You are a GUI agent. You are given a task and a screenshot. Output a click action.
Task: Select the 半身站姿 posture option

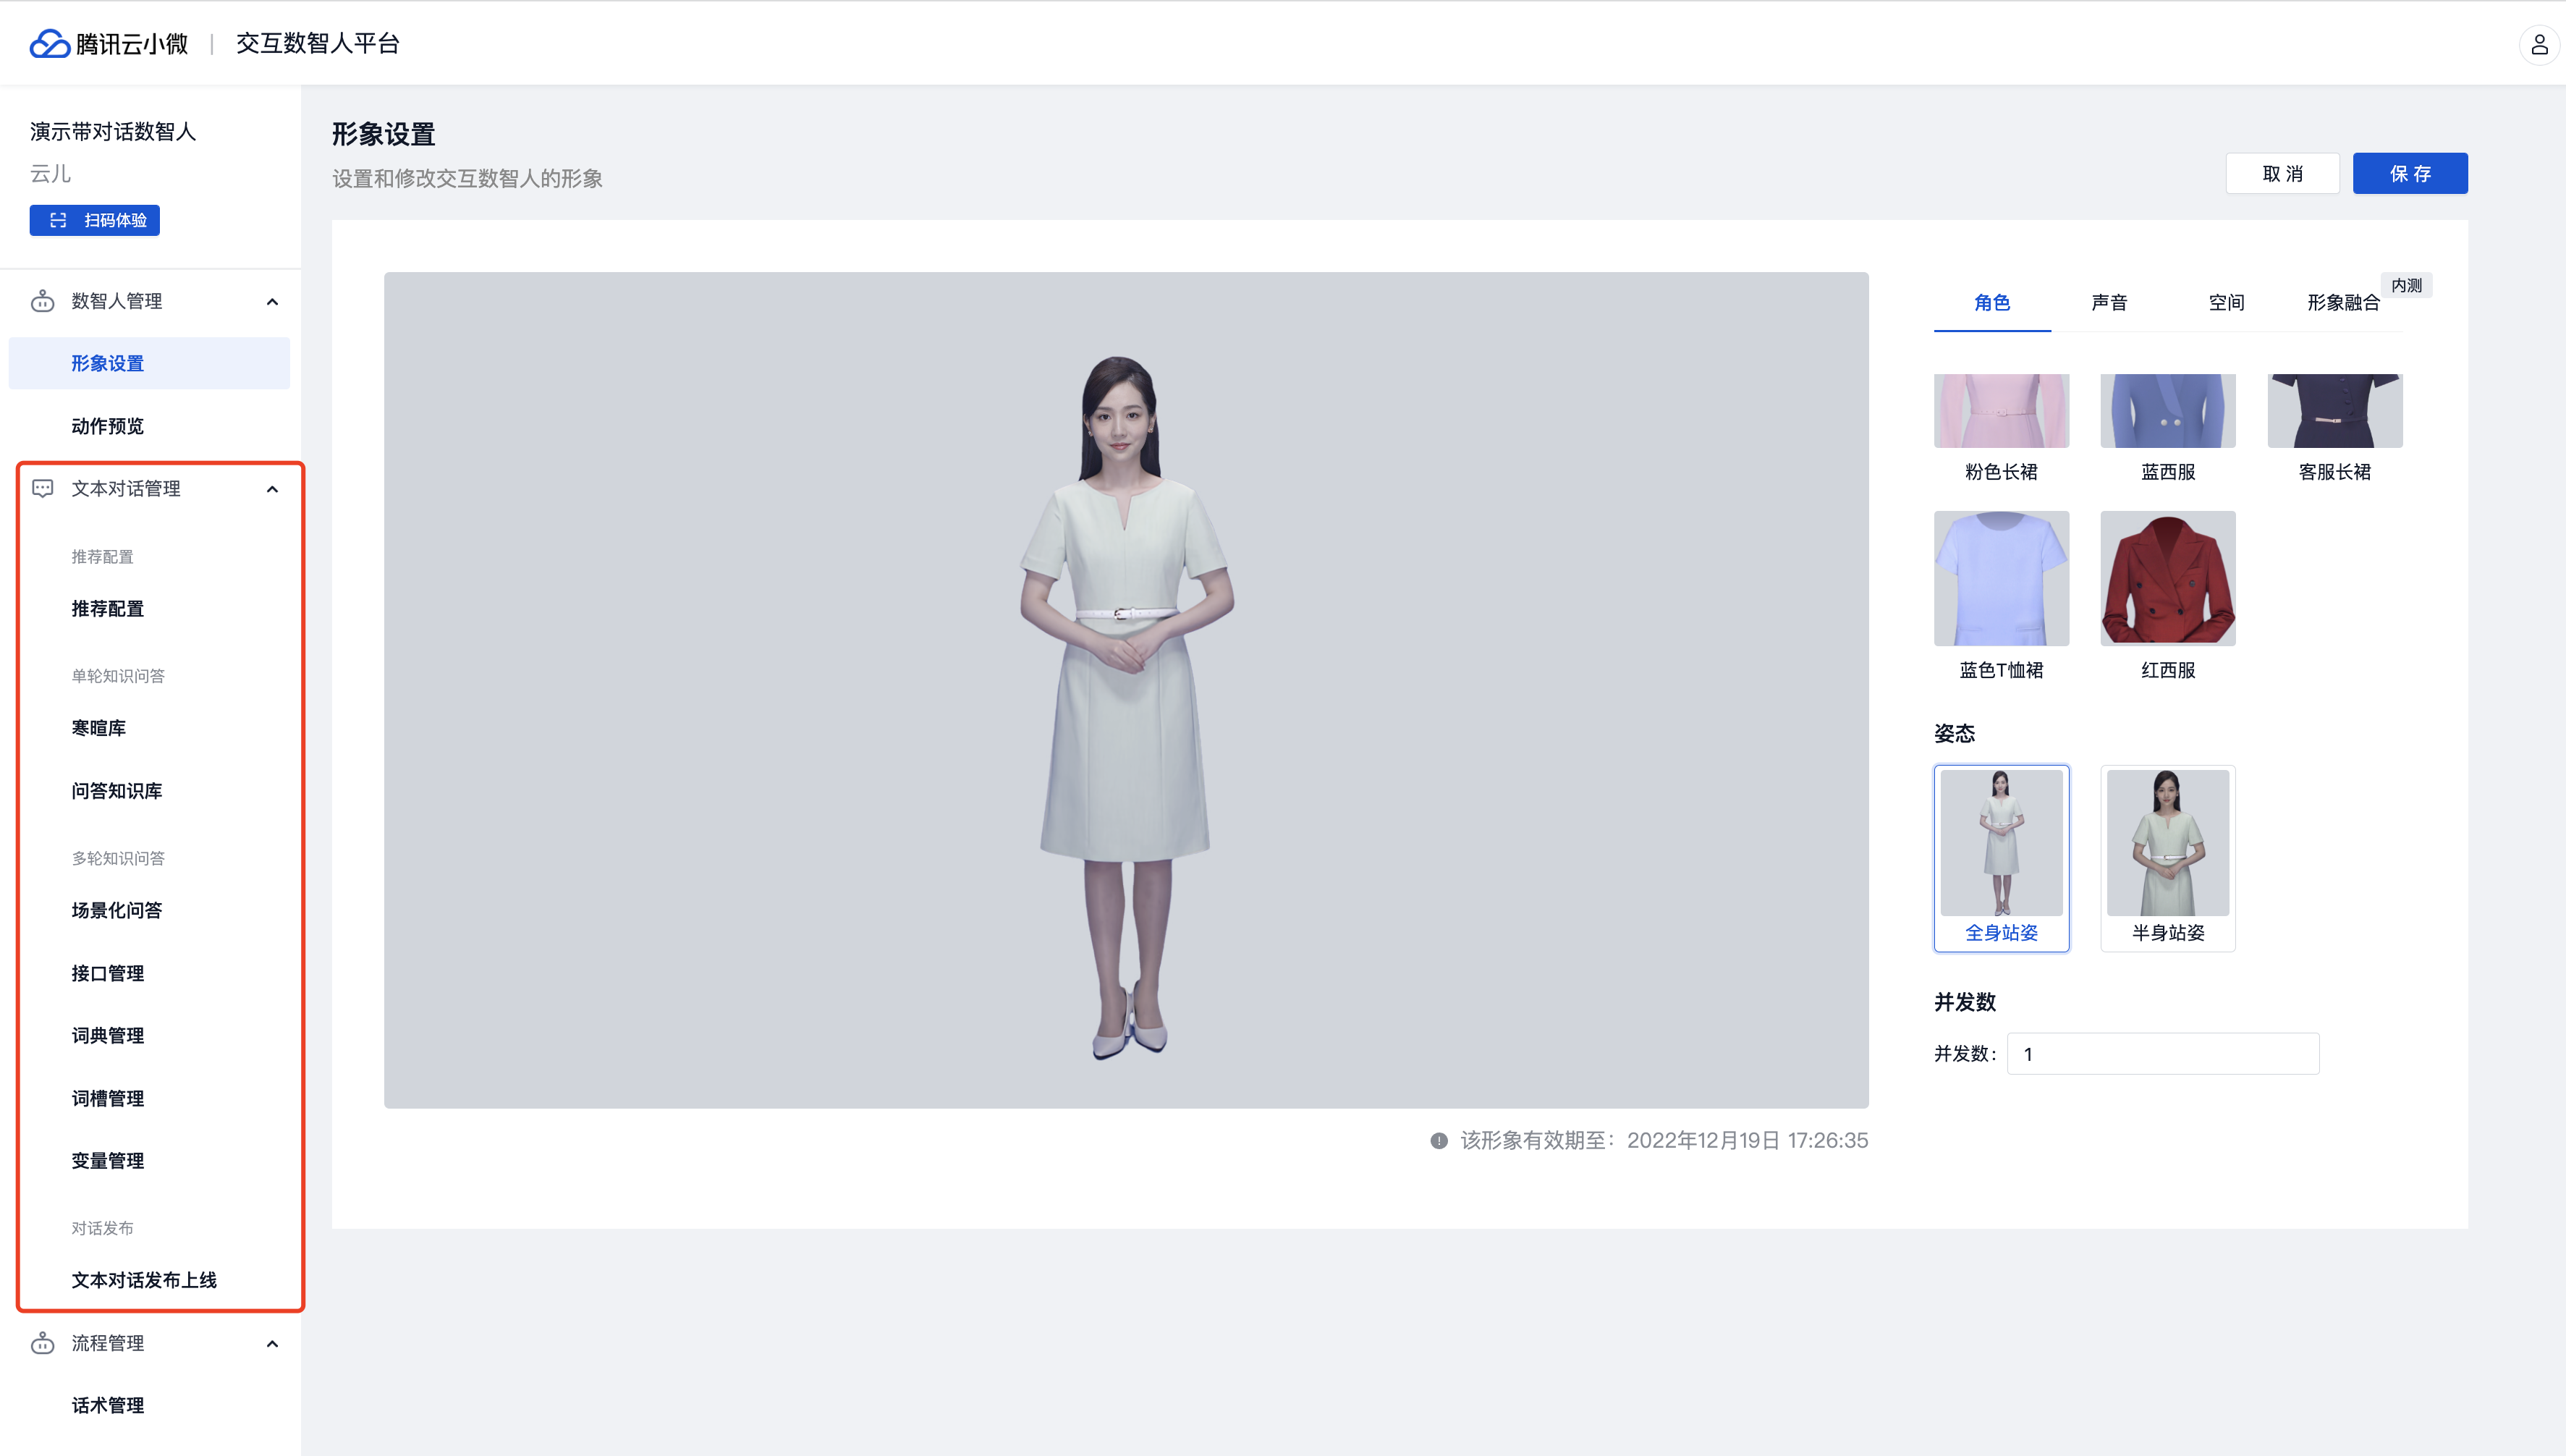point(2167,857)
